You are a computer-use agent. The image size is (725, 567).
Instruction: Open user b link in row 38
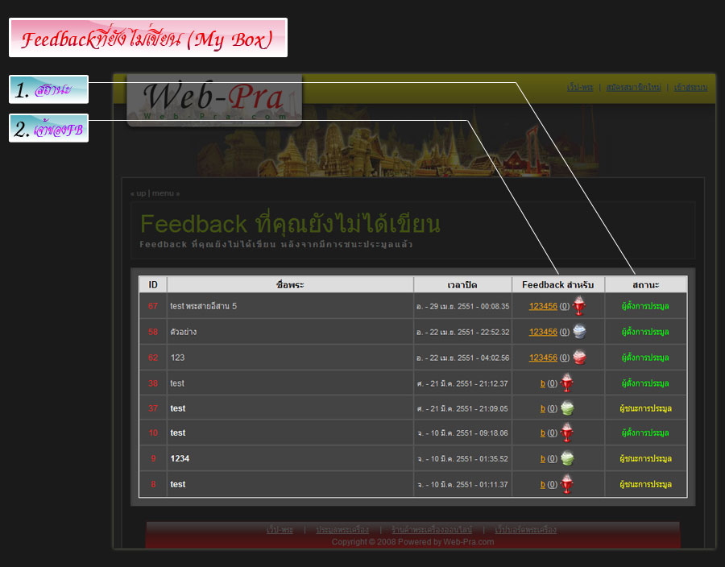pos(542,383)
